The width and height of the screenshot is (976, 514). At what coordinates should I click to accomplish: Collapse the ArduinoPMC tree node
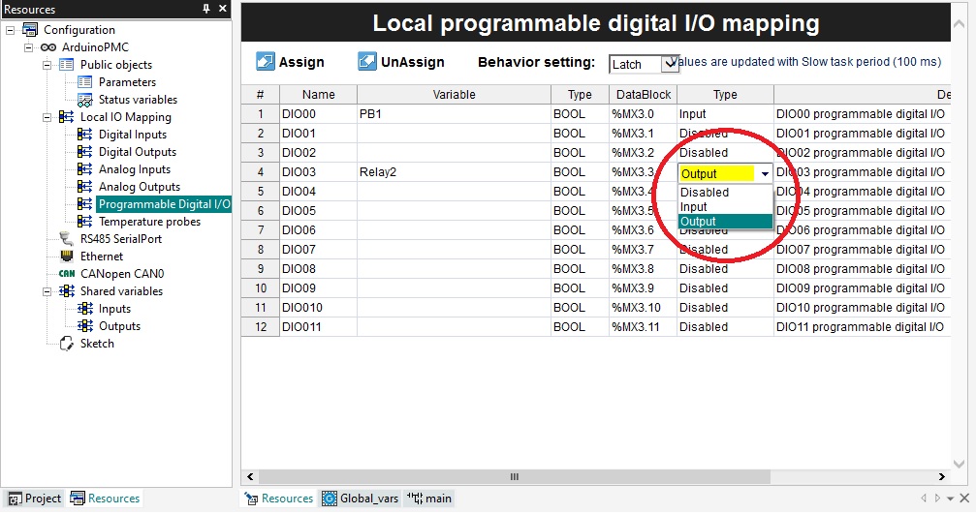pos(29,47)
